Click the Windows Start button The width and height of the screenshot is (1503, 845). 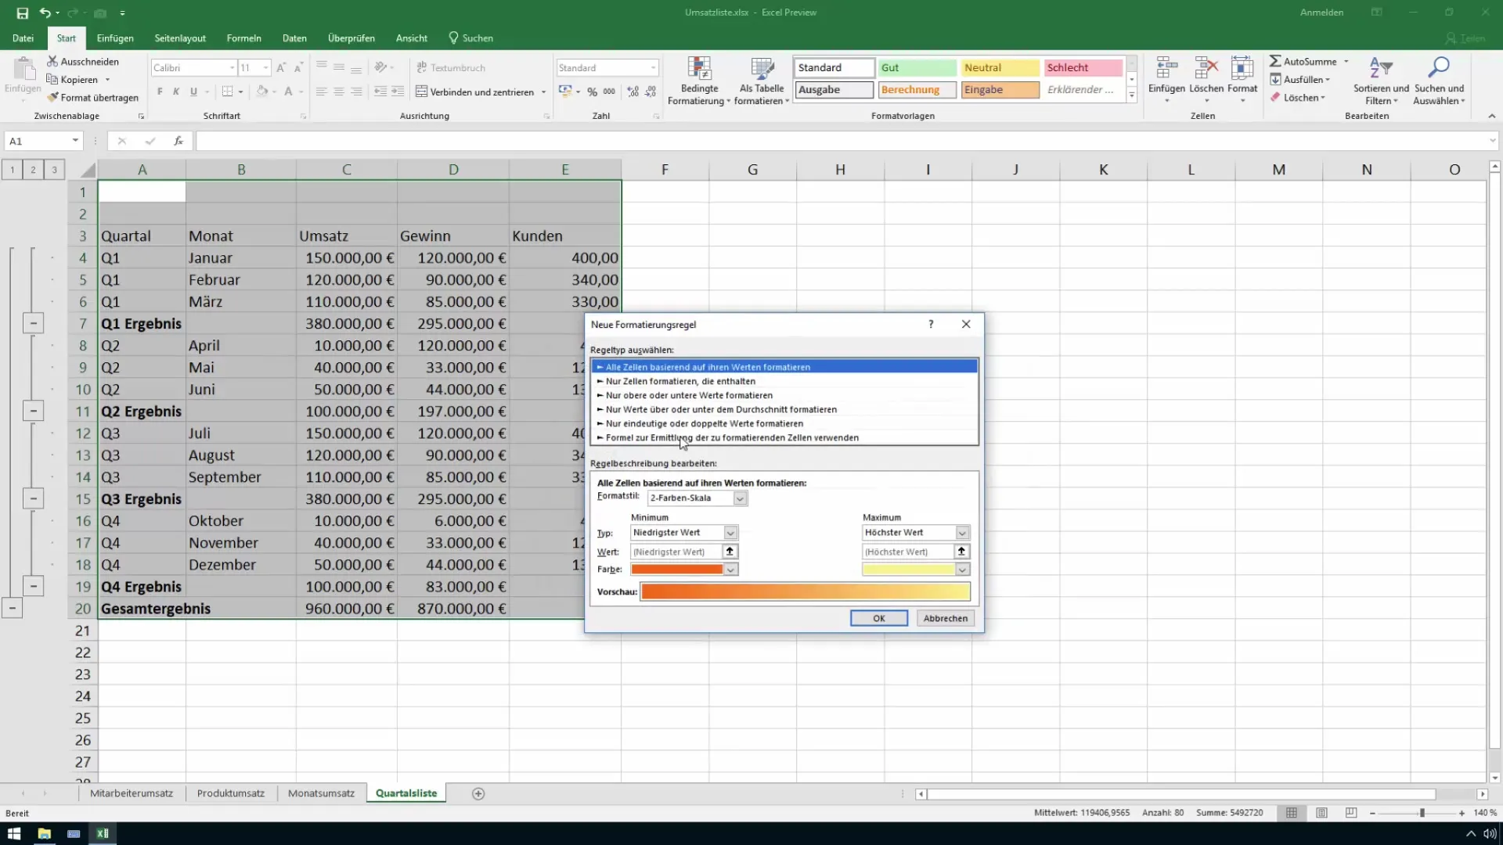(14, 833)
